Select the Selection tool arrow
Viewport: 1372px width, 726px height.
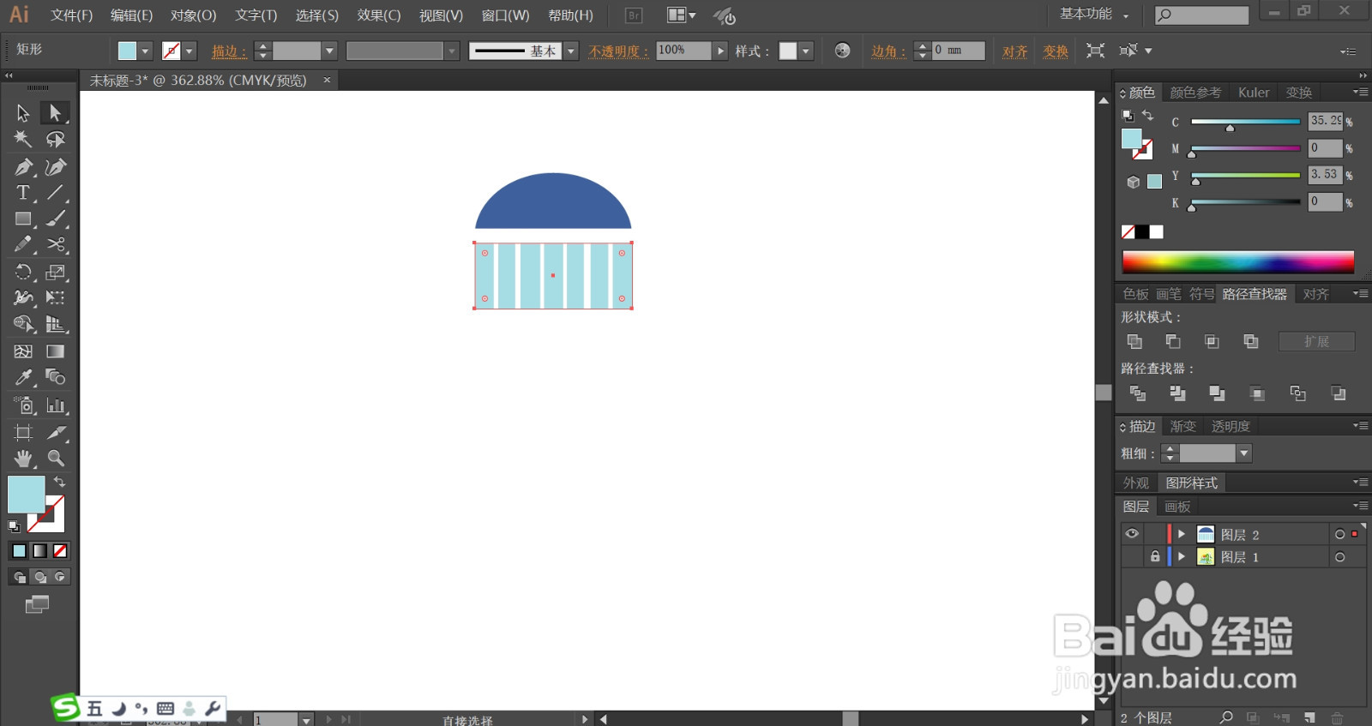pos(23,112)
